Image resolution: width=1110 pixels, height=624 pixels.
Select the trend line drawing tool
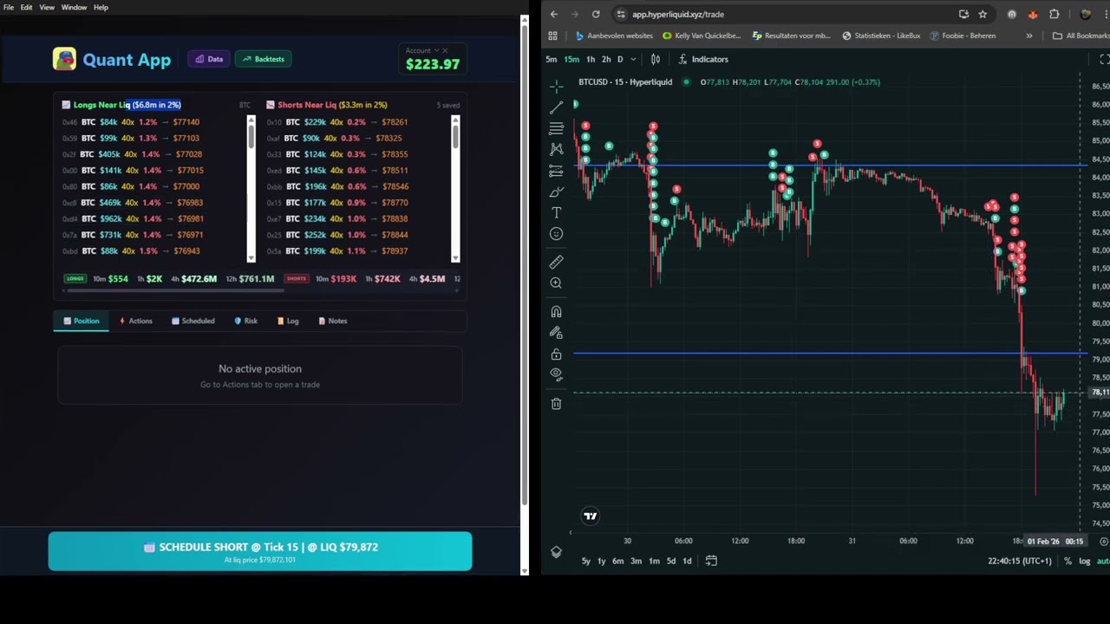tap(556, 107)
